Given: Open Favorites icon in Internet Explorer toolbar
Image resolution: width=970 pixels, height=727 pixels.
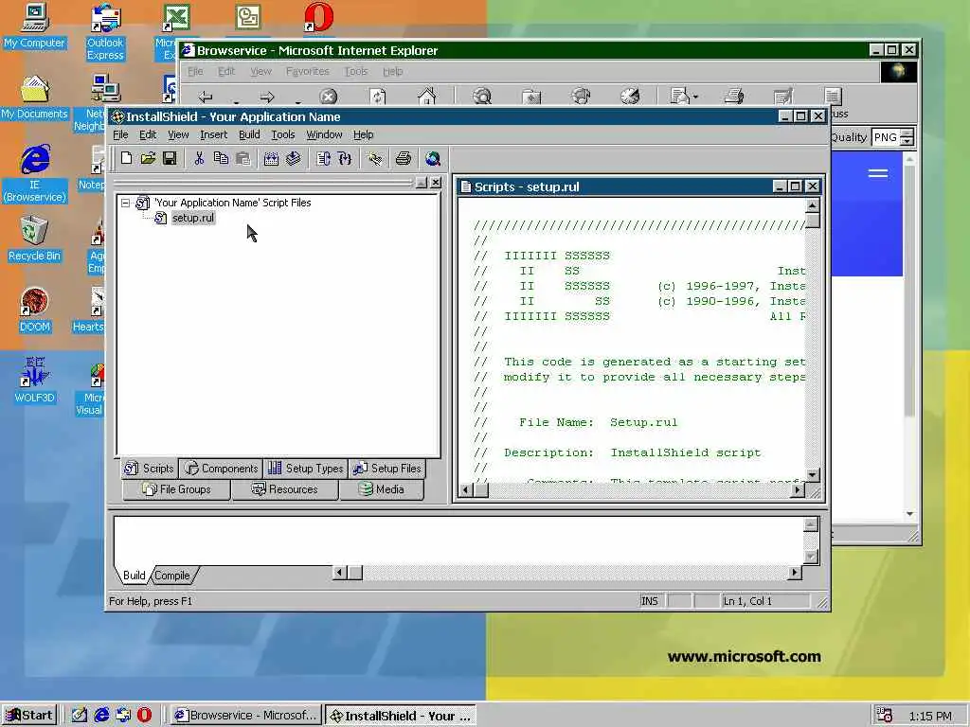Looking at the screenshot, I should (531, 97).
